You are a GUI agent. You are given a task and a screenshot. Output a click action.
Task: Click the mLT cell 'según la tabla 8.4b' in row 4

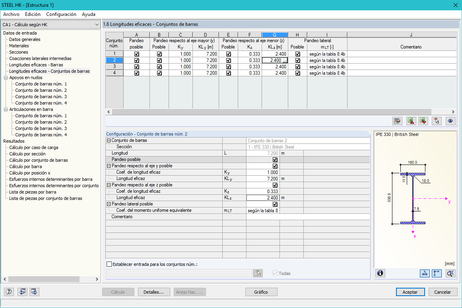click(327, 73)
